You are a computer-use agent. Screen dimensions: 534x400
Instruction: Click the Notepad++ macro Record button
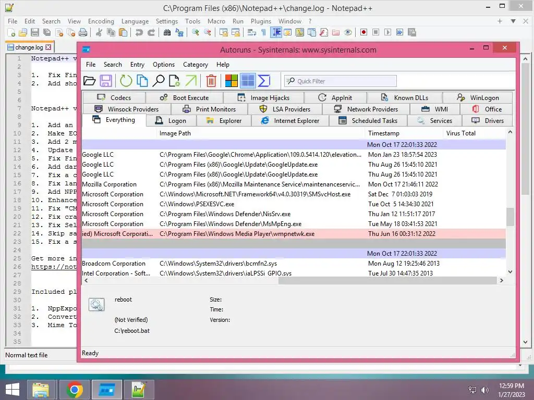pyautogui.click(x=363, y=32)
